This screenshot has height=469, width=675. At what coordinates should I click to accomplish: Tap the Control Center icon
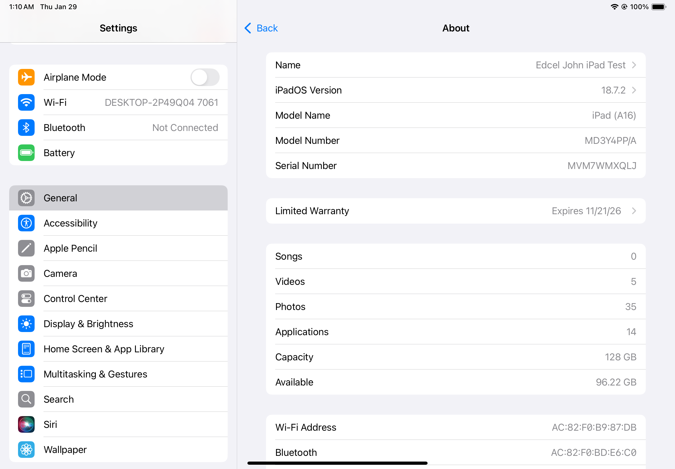(26, 299)
